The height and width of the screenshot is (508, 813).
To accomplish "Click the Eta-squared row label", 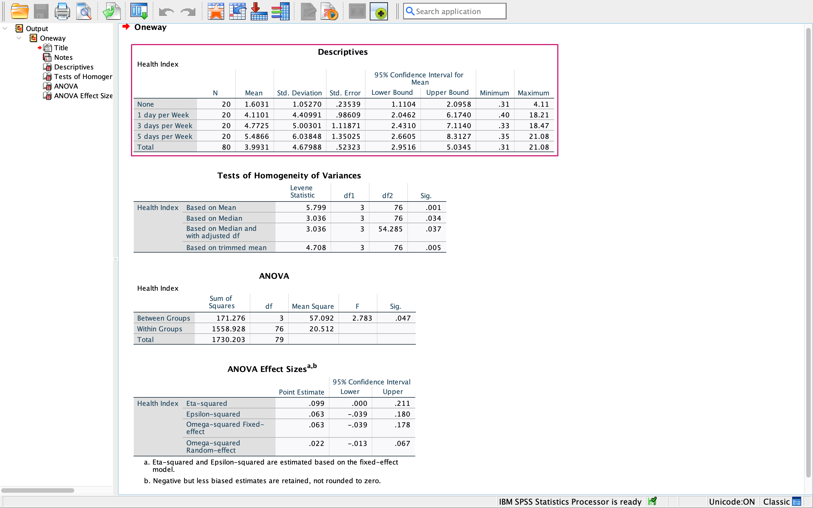I will coord(207,403).
